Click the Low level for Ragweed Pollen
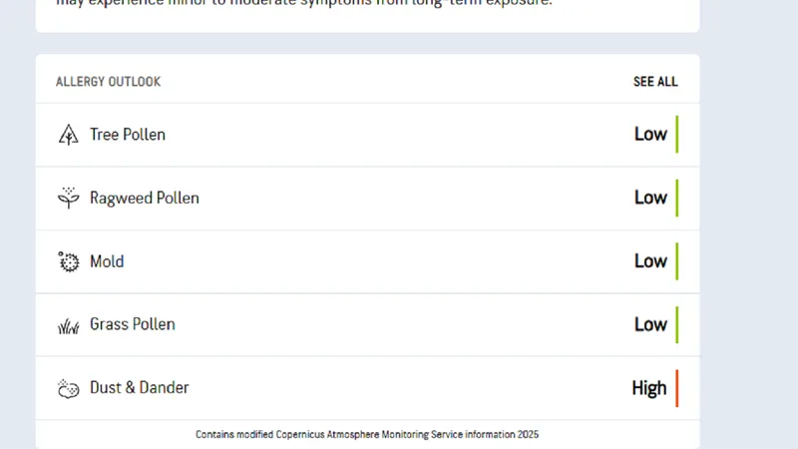The image size is (798, 449). [x=650, y=198]
